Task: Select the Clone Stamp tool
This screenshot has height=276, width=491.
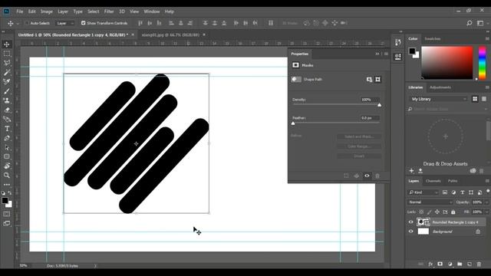Action: click(x=7, y=100)
